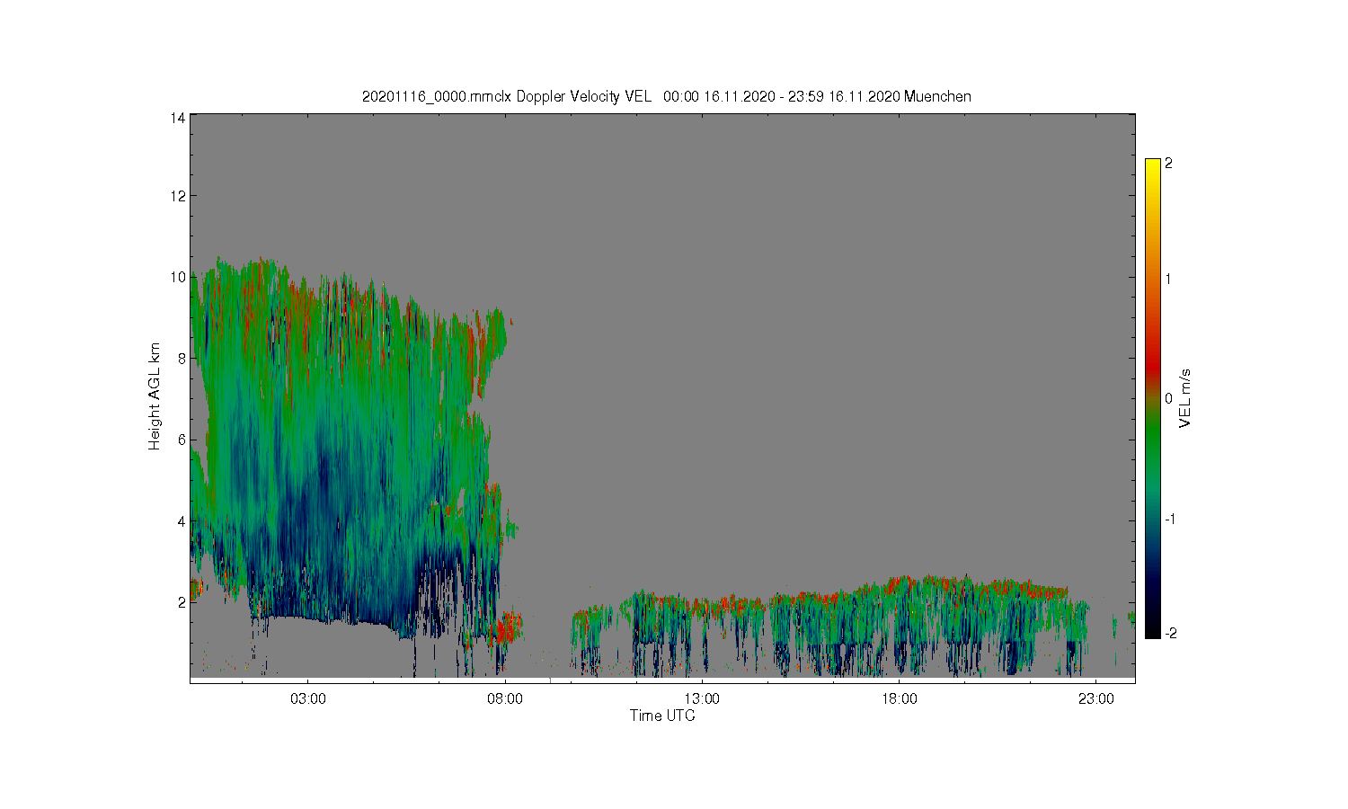Viewport: 1348px width, 809px height.
Task: Click the 6 km height tick label
Action: [182, 440]
